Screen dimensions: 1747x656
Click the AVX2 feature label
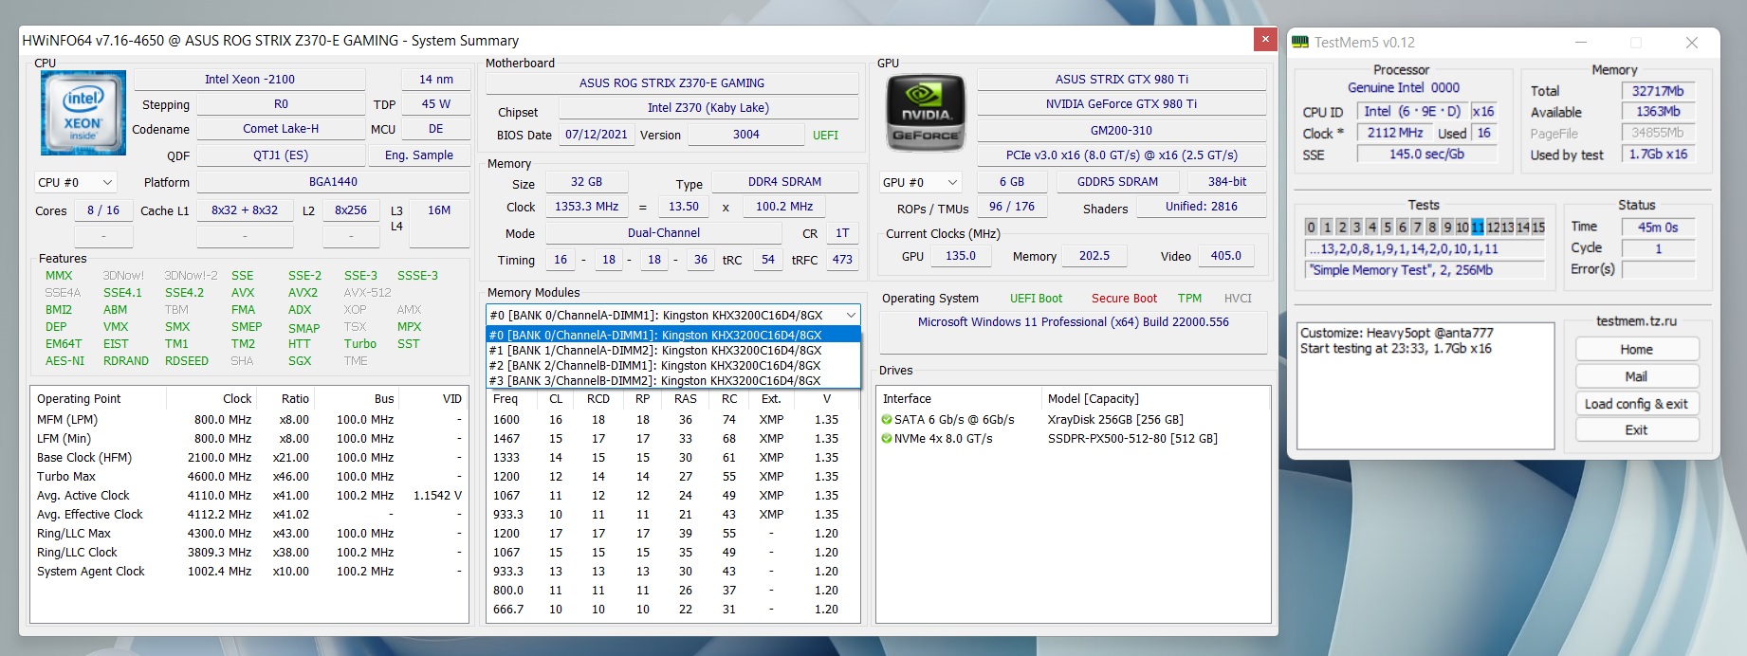coord(303,293)
